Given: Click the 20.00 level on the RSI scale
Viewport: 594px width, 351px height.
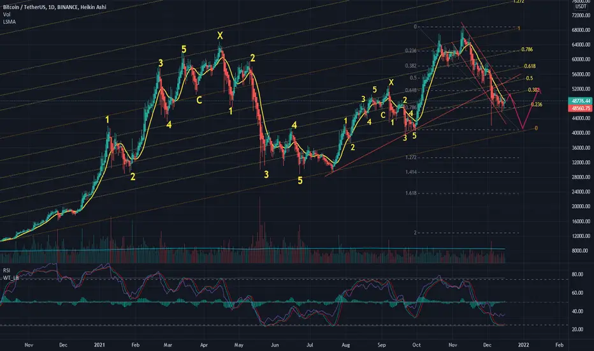Looking at the screenshot, I should (x=577, y=329).
